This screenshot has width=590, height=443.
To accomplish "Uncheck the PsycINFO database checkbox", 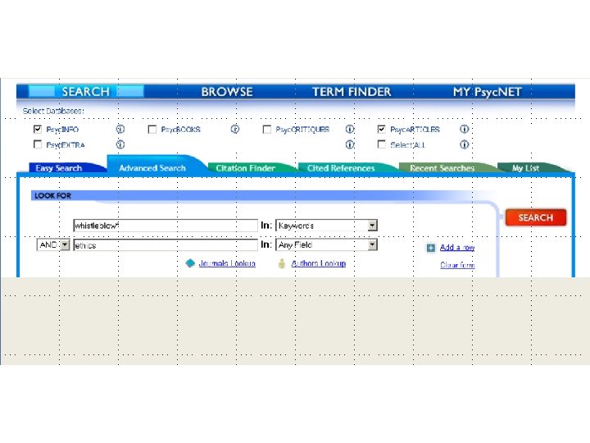I will pos(38,130).
